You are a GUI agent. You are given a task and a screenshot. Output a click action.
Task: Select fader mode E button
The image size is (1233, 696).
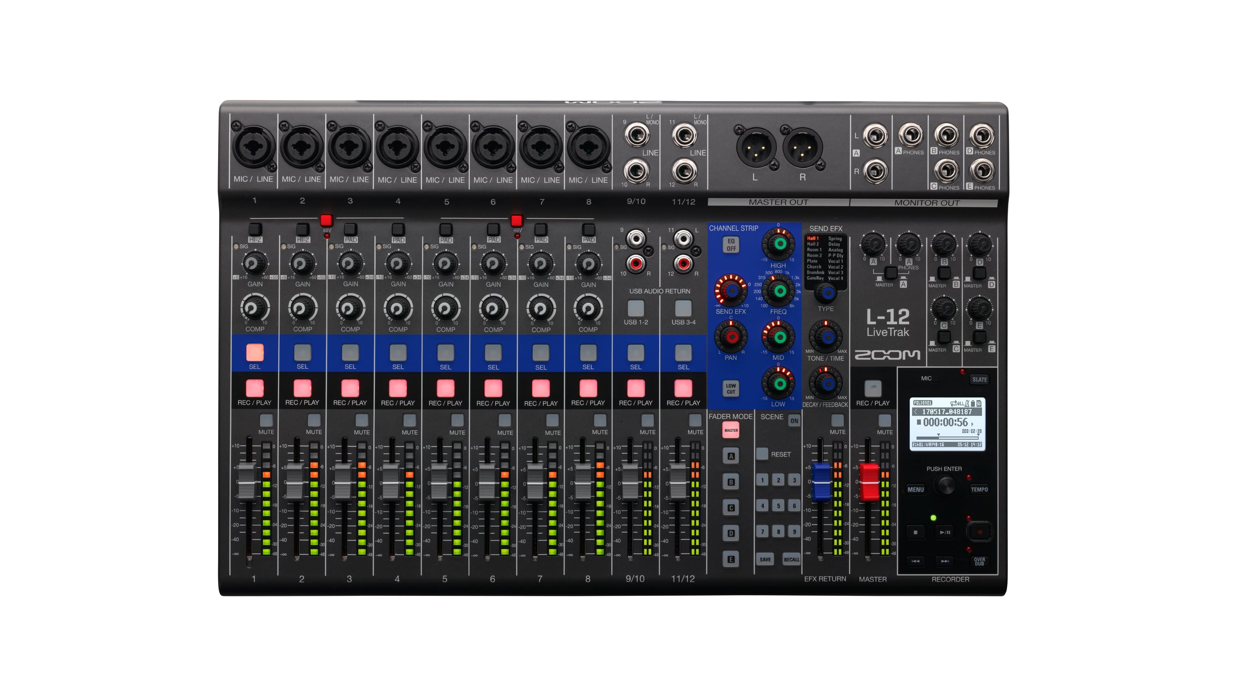(731, 560)
